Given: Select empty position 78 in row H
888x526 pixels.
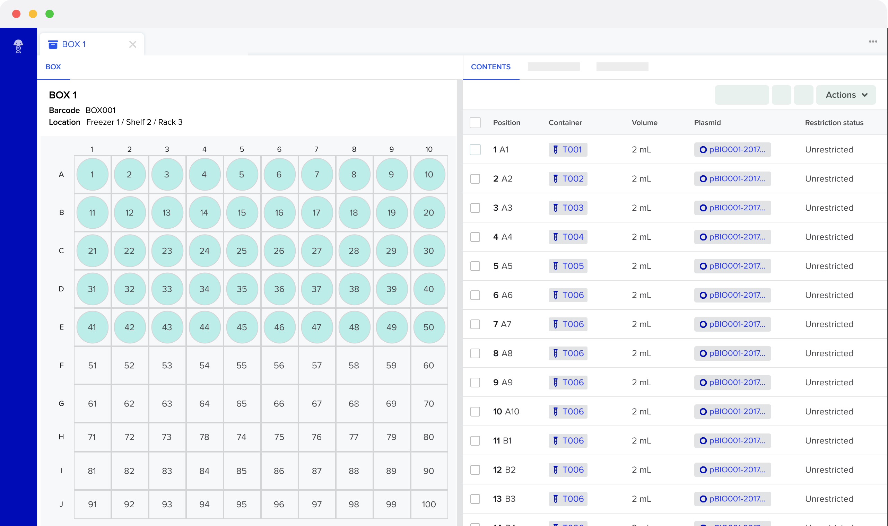Looking at the screenshot, I should click(x=204, y=437).
